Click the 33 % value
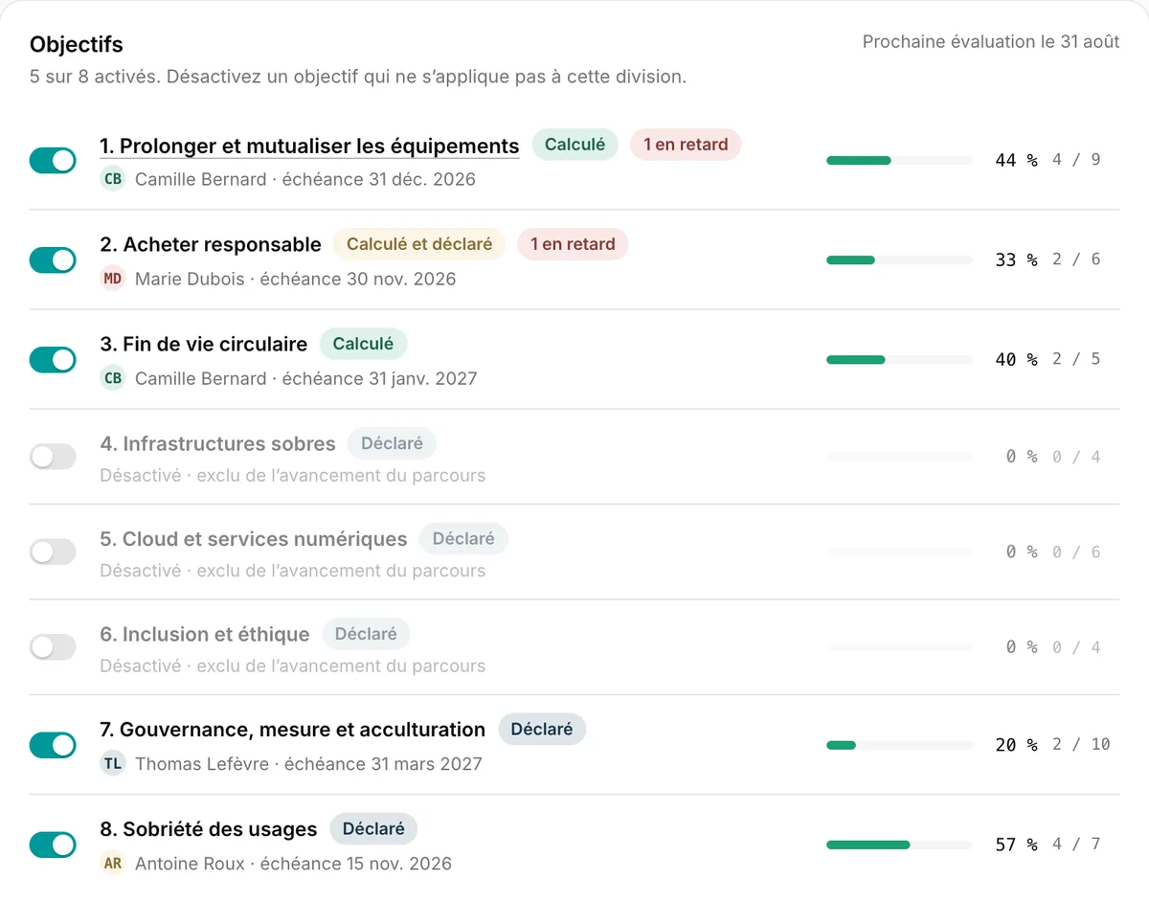The image size is (1149, 902). pos(1016,259)
